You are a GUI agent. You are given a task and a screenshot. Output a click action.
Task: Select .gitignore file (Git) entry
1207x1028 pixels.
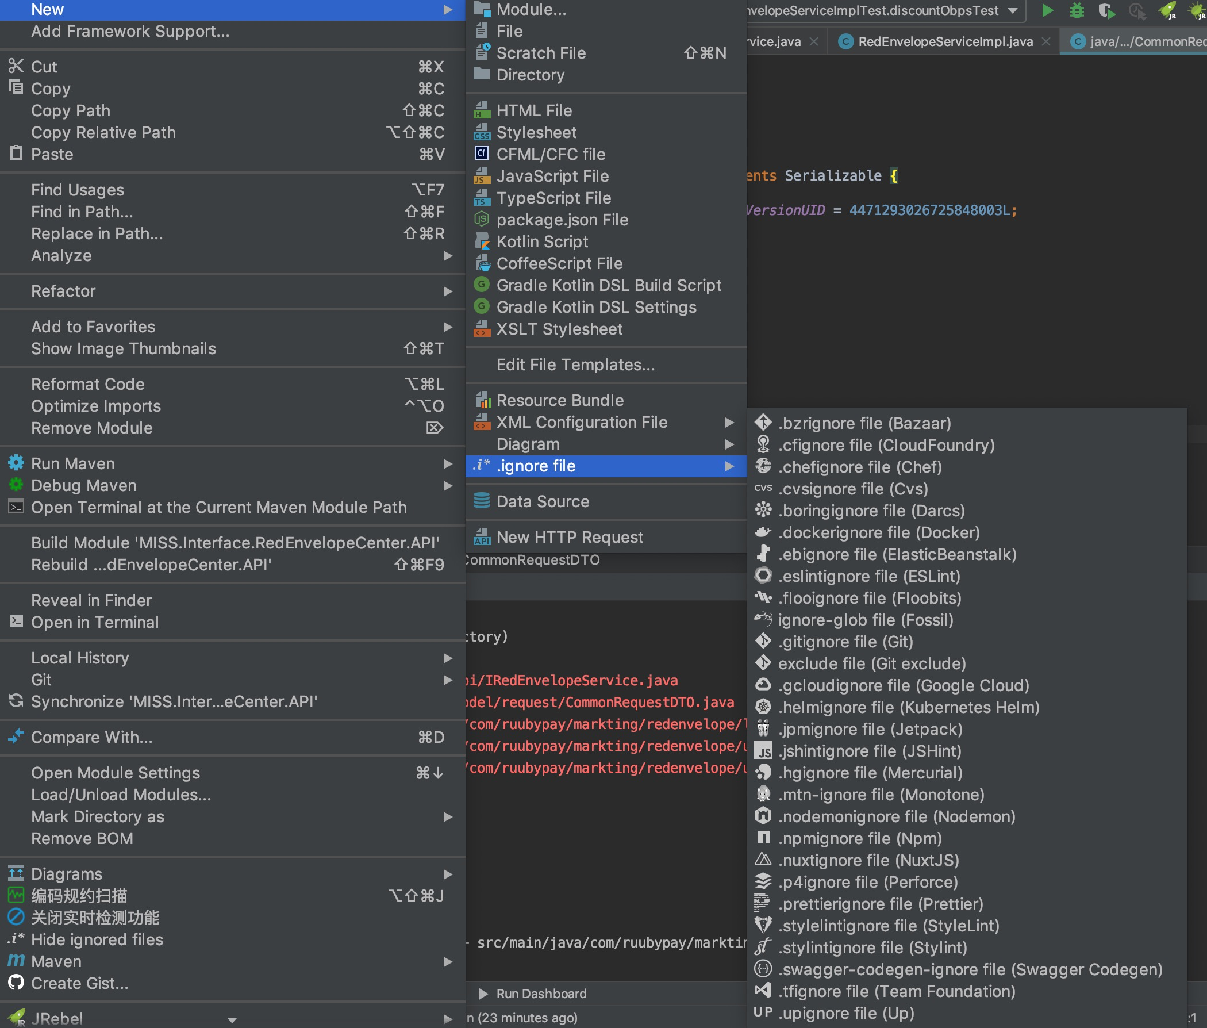845,642
